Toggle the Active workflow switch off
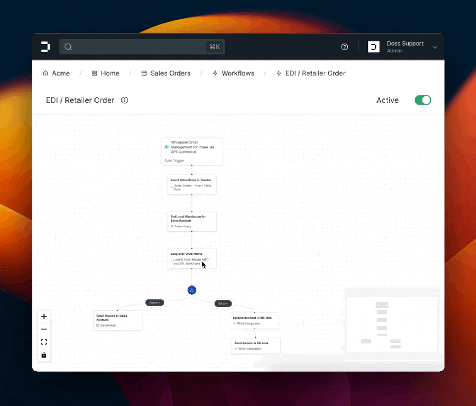 click(422, 100)
